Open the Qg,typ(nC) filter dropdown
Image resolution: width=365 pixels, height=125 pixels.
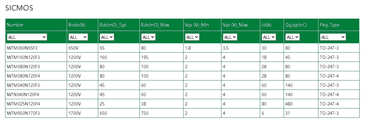pyautogui.click(x=292, y=37)
